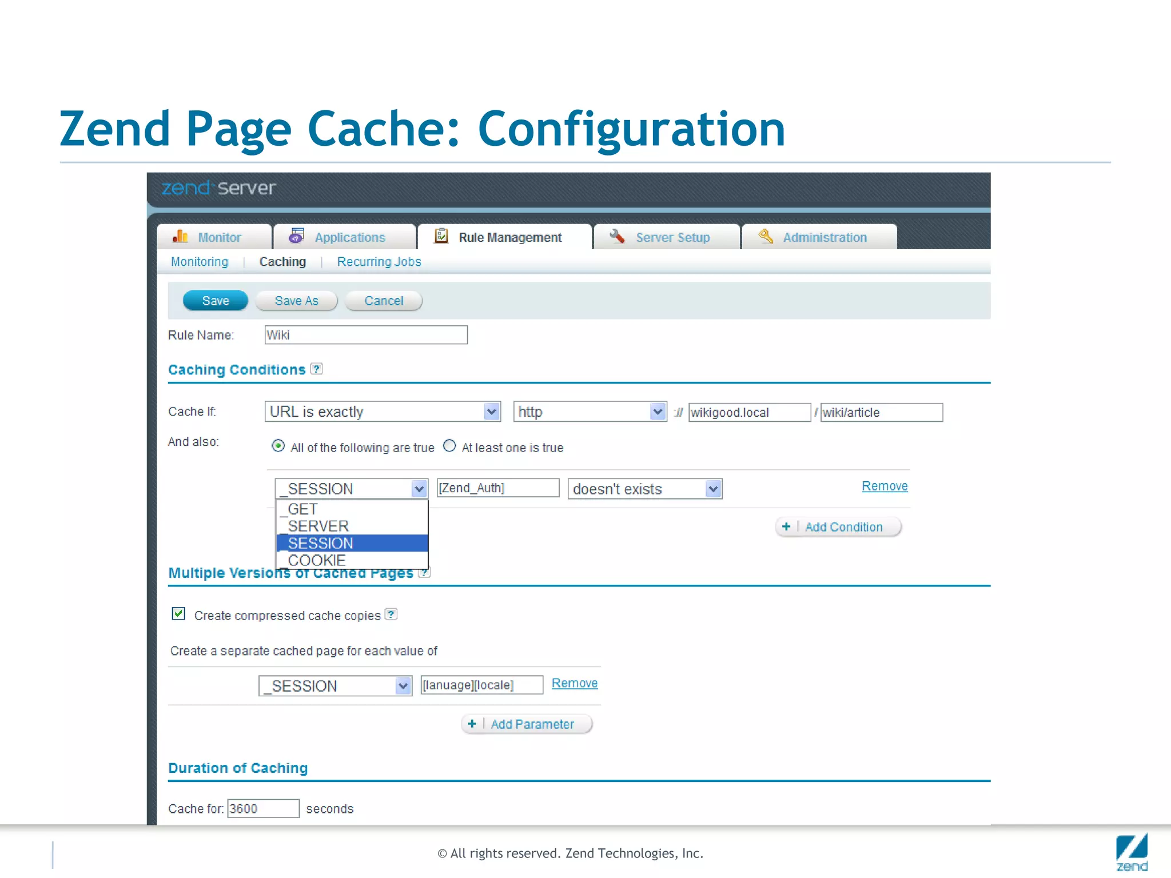
Task: Switch to the Server Setup tab
Action: point(667,237)
